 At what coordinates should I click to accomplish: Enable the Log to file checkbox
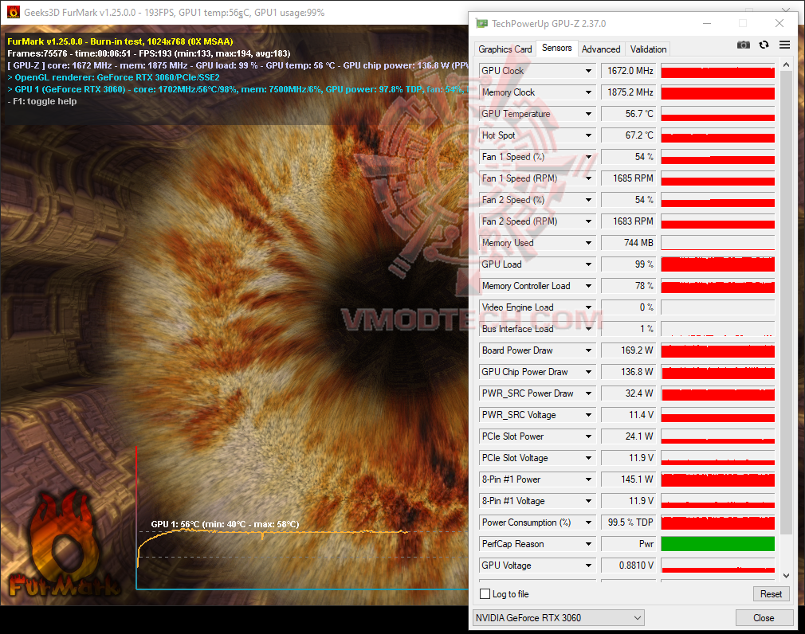485,594
